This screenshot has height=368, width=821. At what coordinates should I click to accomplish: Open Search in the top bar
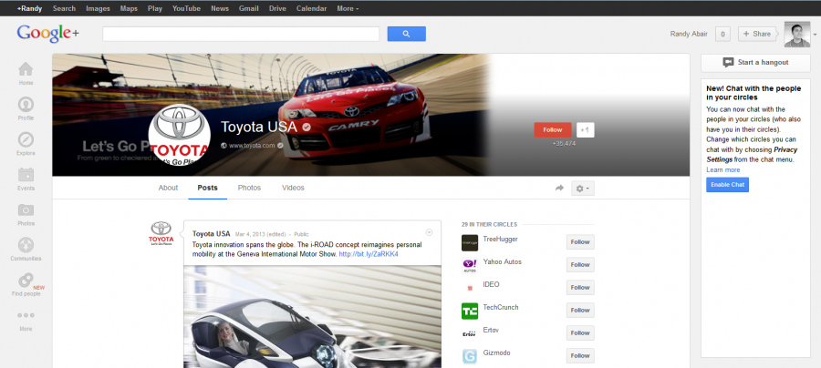(64, 8)
